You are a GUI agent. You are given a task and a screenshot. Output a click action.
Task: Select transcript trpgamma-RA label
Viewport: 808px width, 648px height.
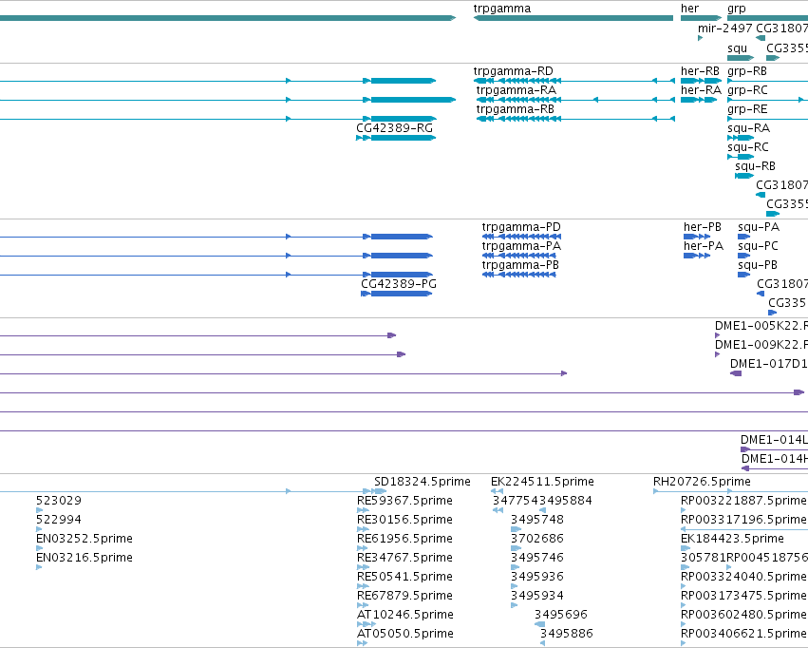[x=517, y=90]
